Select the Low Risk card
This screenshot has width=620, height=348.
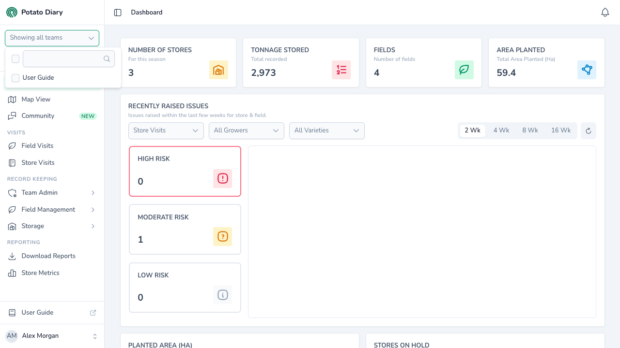[x=185, y=288]
